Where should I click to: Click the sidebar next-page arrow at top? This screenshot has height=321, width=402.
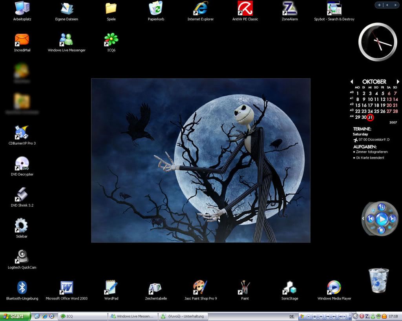pyautogui.click(x=395, y=5)
